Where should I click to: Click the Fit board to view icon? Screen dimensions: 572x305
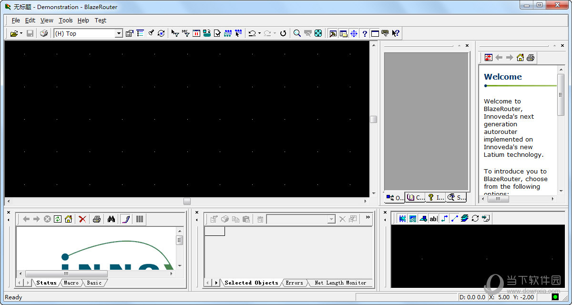[x=318, y=33]
